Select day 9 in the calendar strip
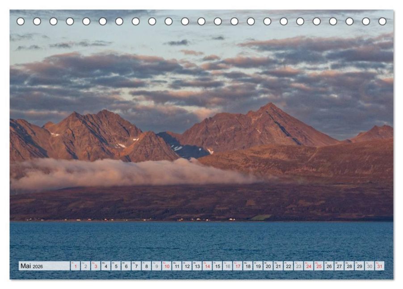This screenshot has width=403, height=289. click(x=156, y=266)
